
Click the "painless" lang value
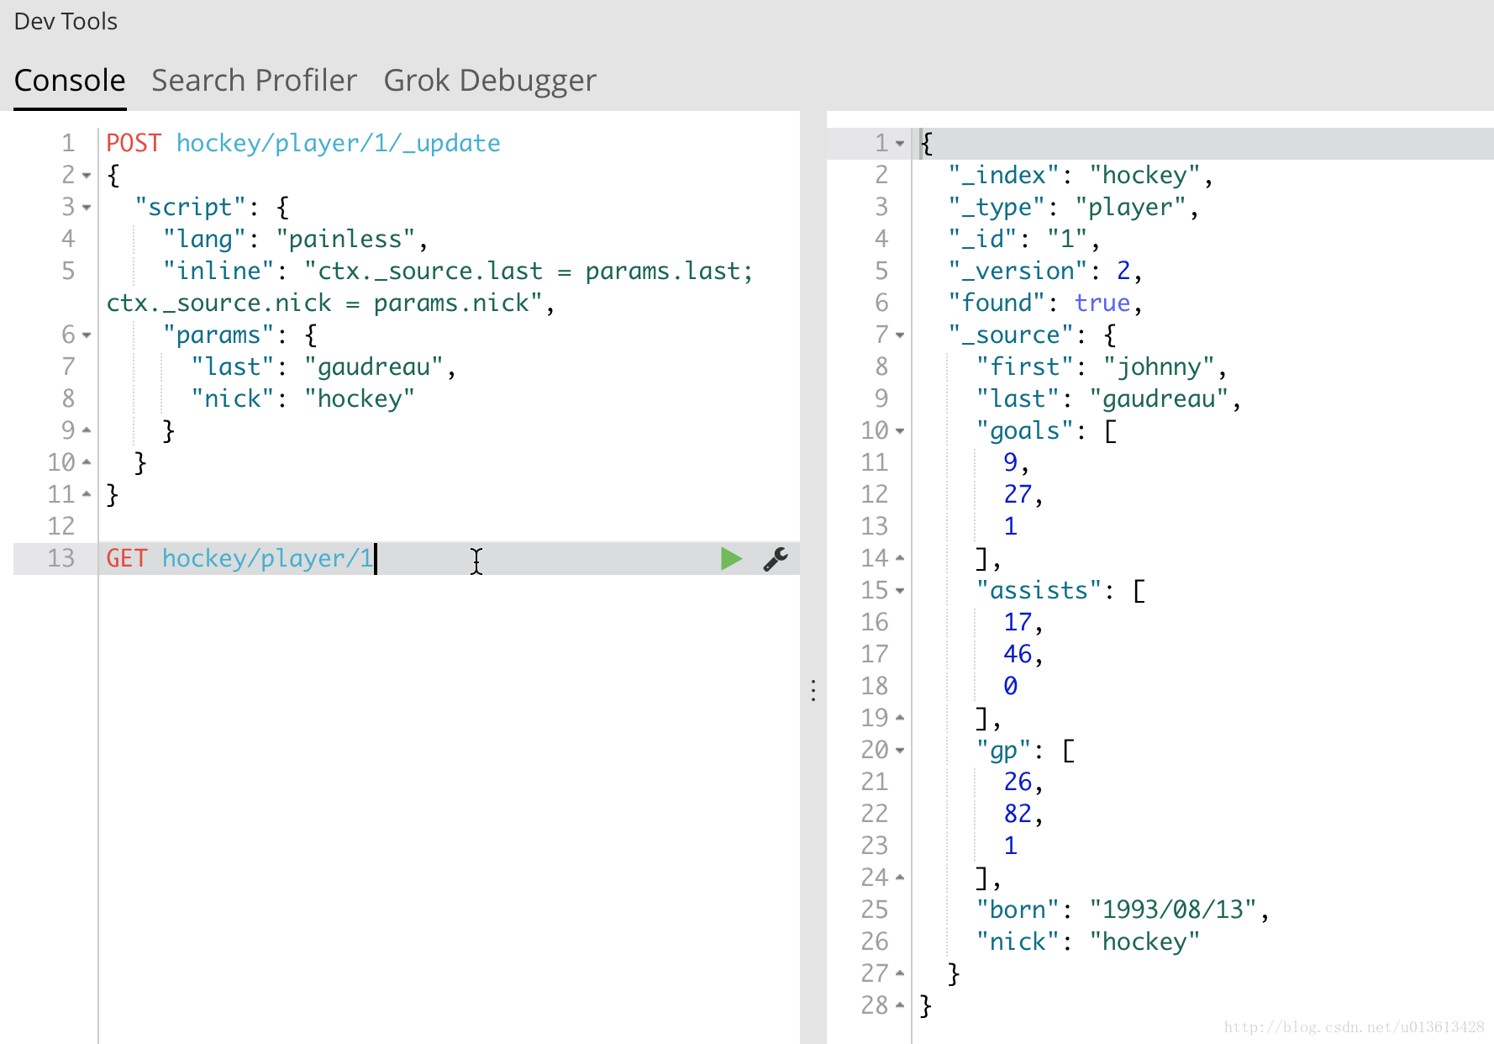345,240
